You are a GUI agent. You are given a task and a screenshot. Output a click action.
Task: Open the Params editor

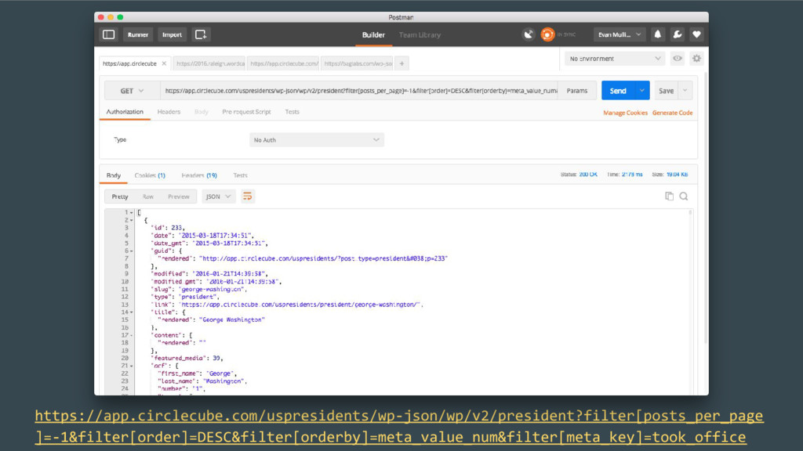click(x=577, y=91)
